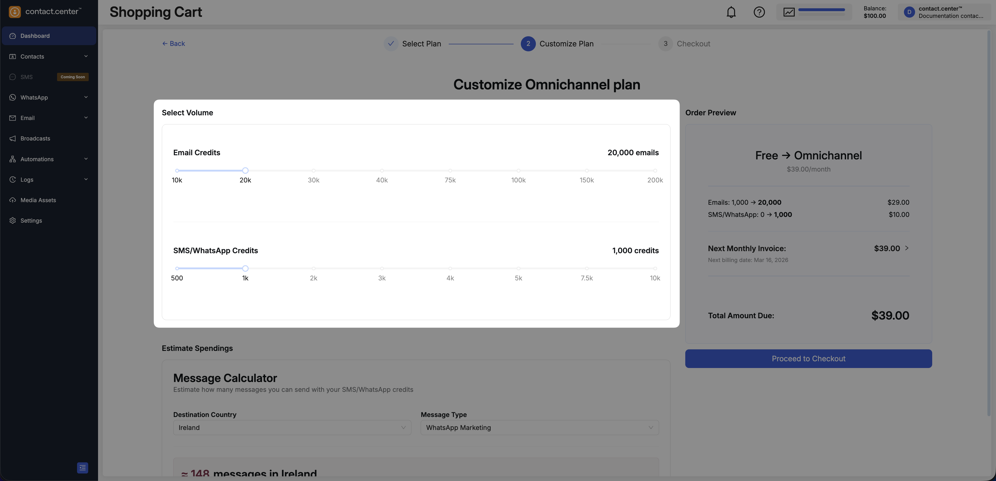The width and height of the screenshot is (996, 481).
Task: Click the usage chart icon in header
Action: pos(789,12)
